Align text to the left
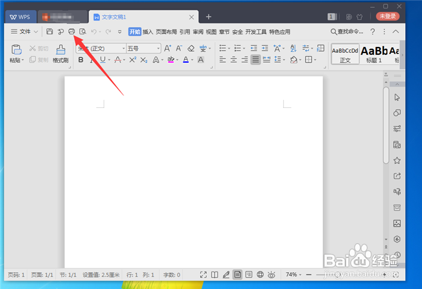Viewport: 422px width, 289px height. pyautogui.click(x=222, y=60)
